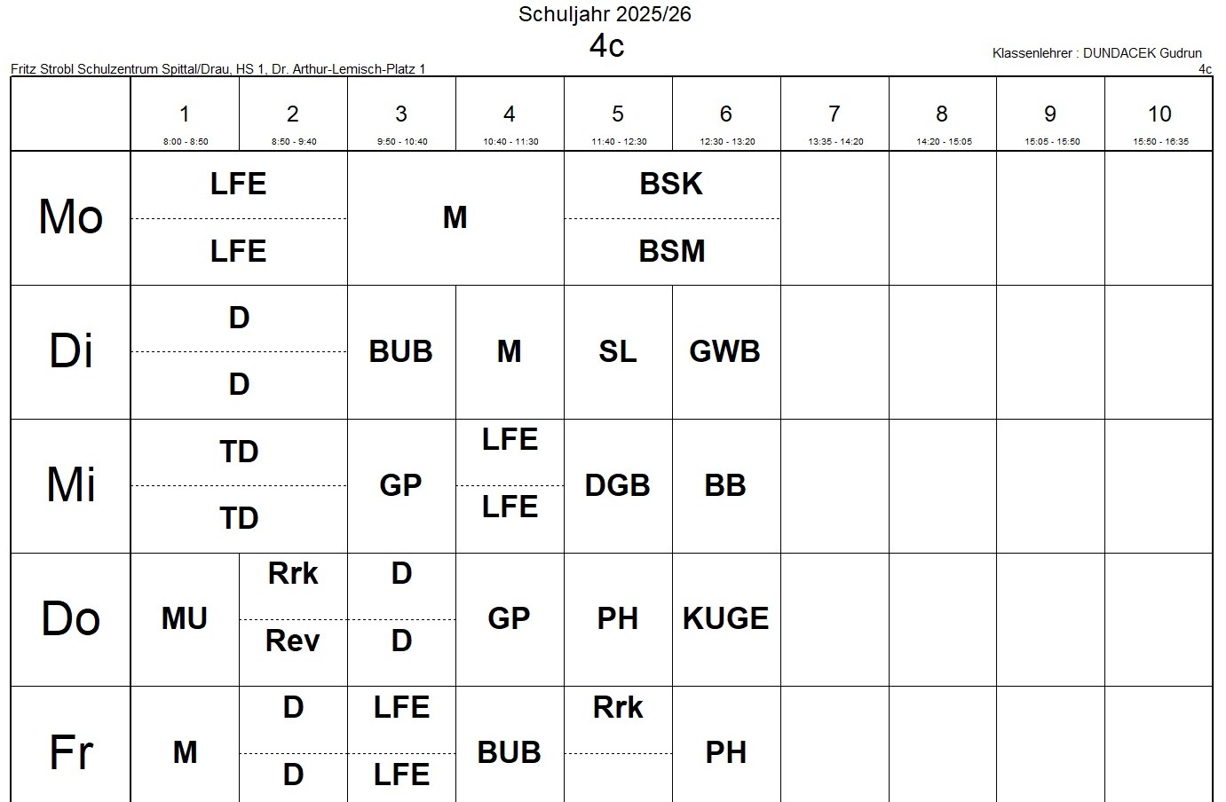Open the BSK lesson on Monday

[671, 185]
